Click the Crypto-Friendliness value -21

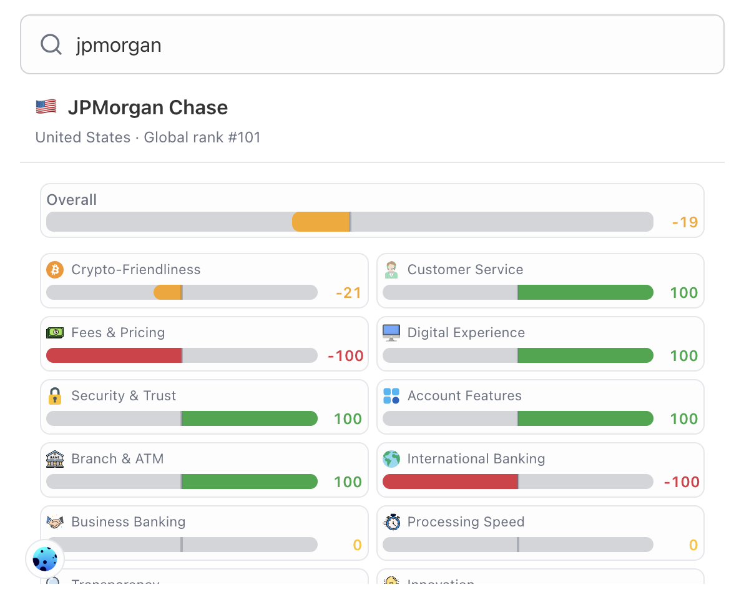pyautogui.click(x=348, y=293)
